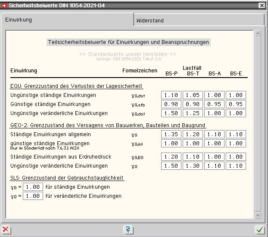
Task: Click GEO-2 γG BS-P field 1.35
Action: click(x=171, y=134)
